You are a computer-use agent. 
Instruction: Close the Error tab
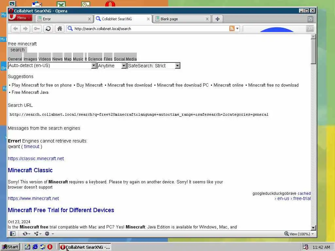pyautogui.click(x=89, y=19)
